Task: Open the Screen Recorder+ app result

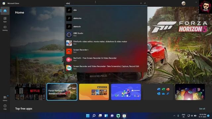Action: [106, 51]
